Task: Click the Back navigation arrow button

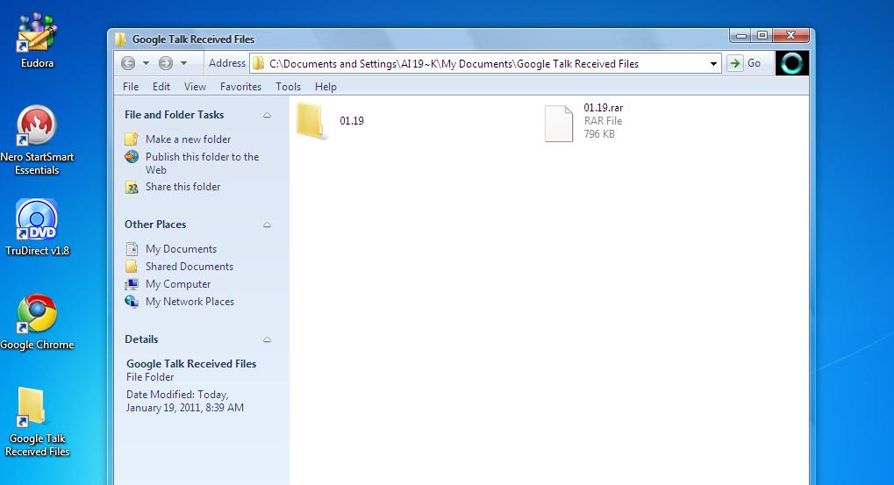Action: pos(128,63)
